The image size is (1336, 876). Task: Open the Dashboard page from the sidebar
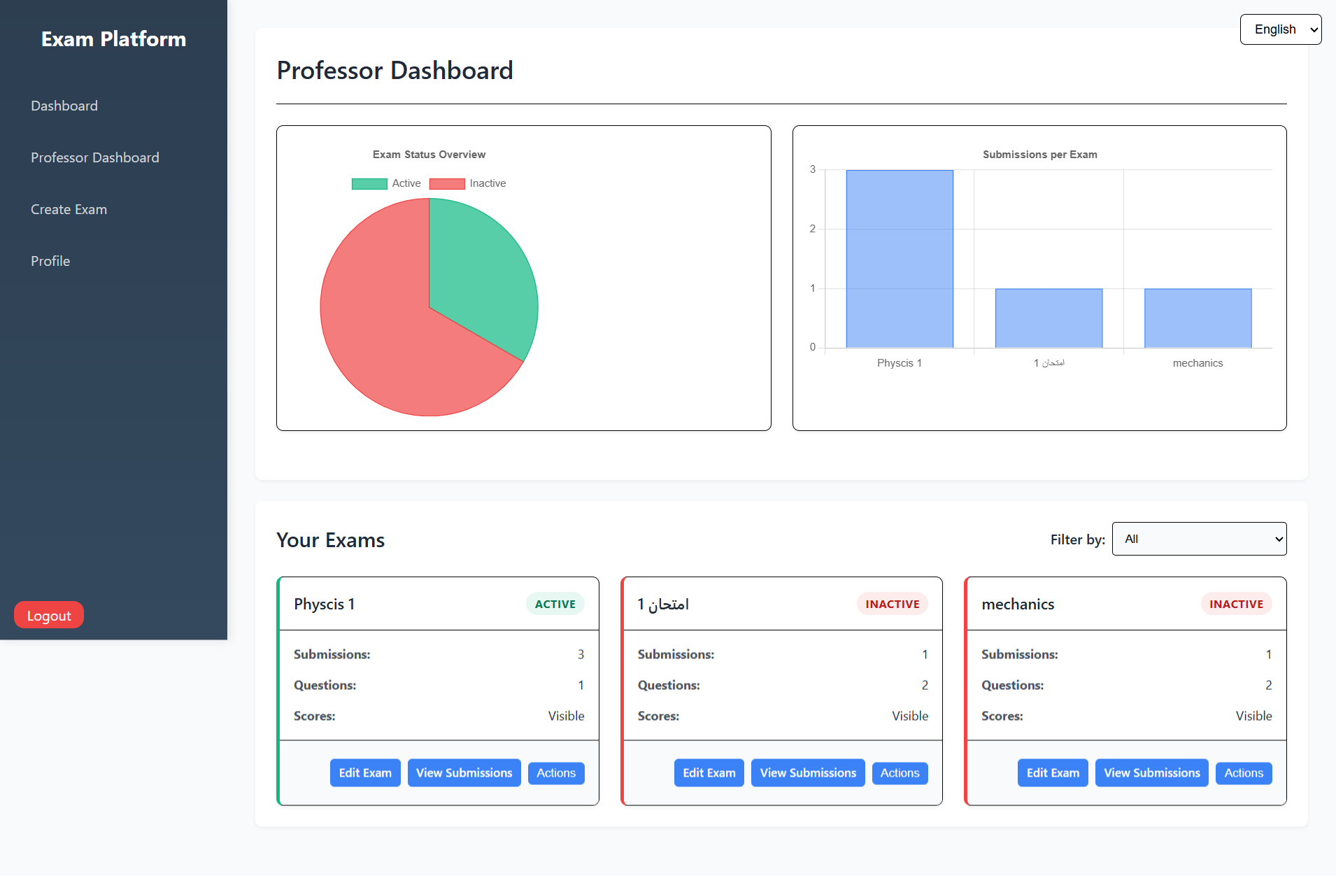64,105
